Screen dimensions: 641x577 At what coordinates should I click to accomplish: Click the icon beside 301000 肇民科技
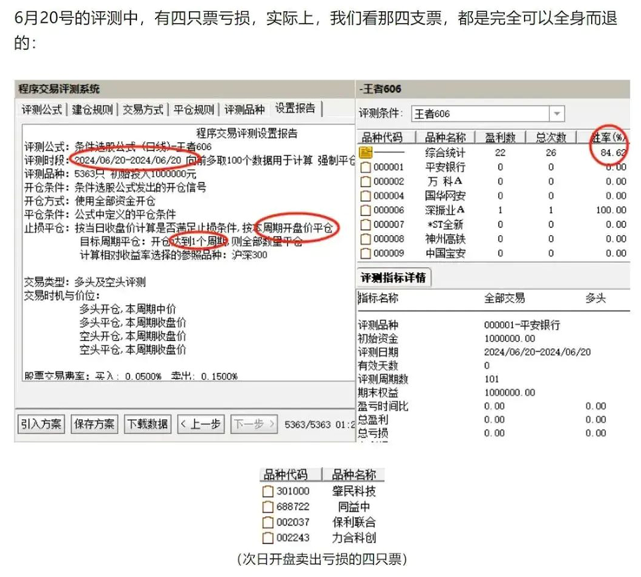point(267,492)
